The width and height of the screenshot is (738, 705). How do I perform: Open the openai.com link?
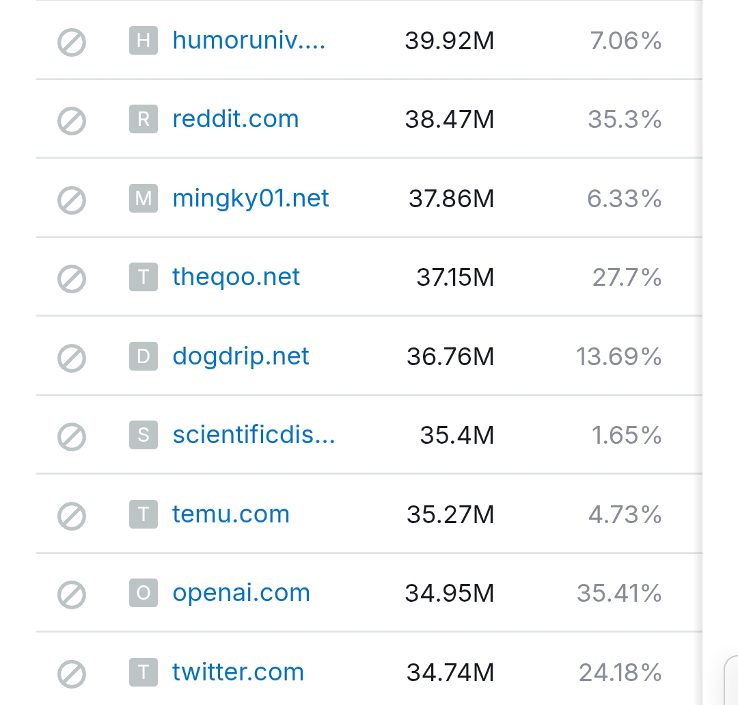click(x=241, y=593)
